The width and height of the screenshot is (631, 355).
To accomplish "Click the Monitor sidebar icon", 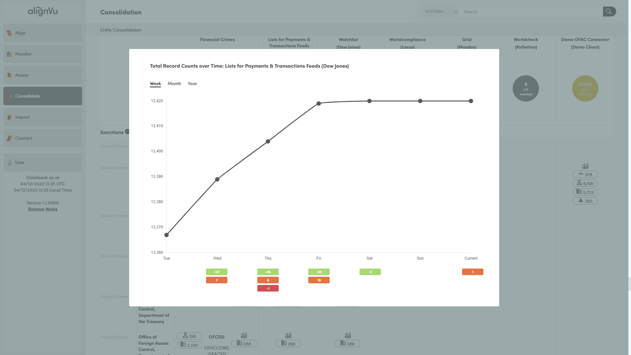I will pyautogui.click(x=10, y=54).
